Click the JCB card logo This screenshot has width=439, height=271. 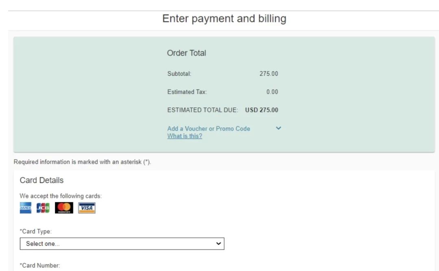pos(43,208)
